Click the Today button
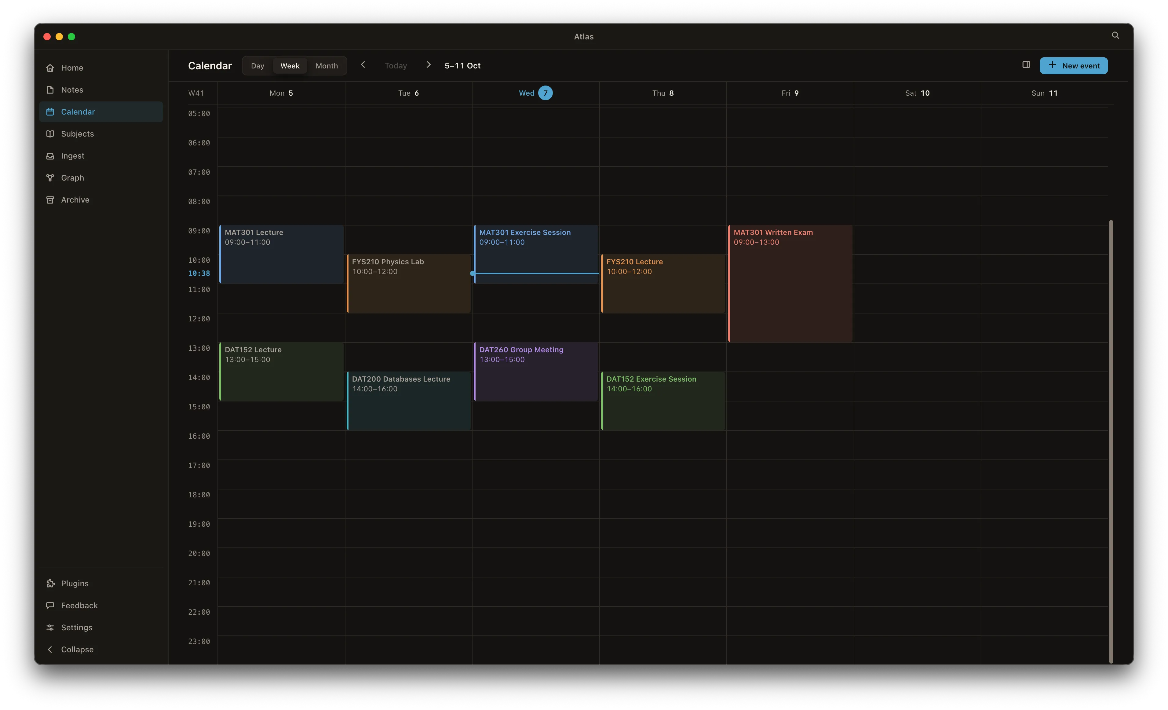This screenshot has height=710, width=1168. (395, 66)
